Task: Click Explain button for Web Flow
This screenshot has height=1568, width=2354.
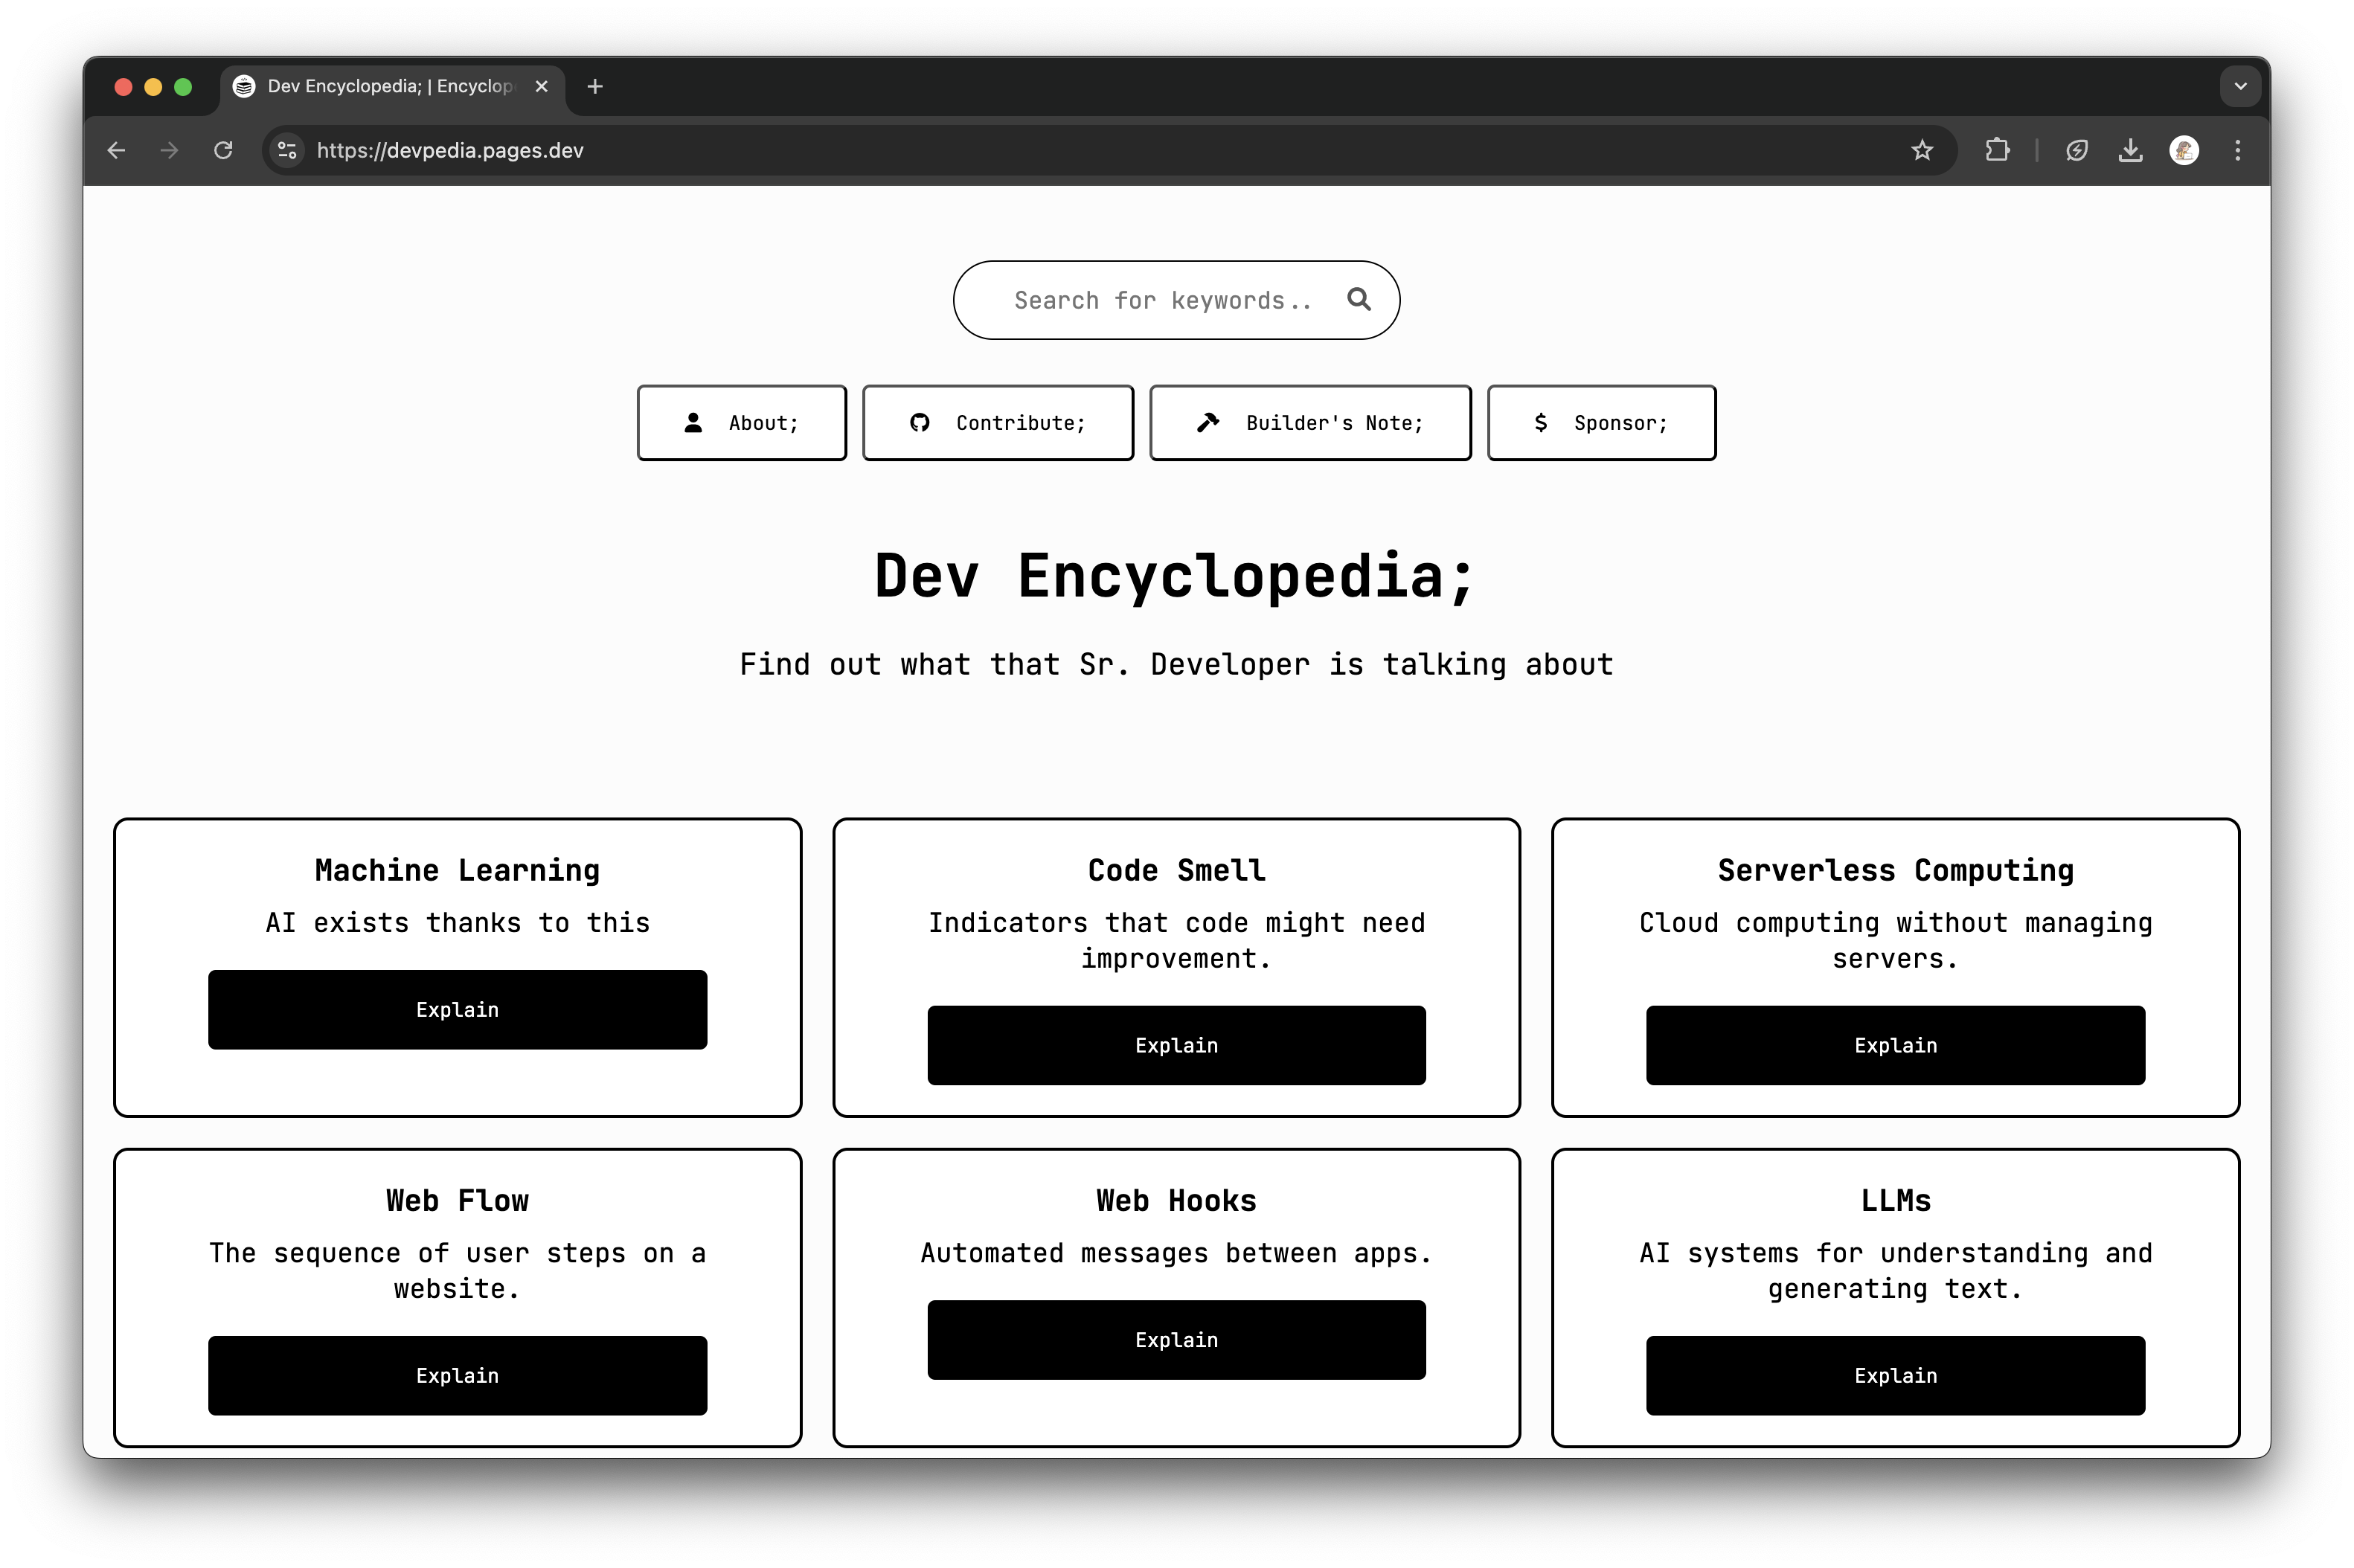Action: click(x=457, y=1375)
